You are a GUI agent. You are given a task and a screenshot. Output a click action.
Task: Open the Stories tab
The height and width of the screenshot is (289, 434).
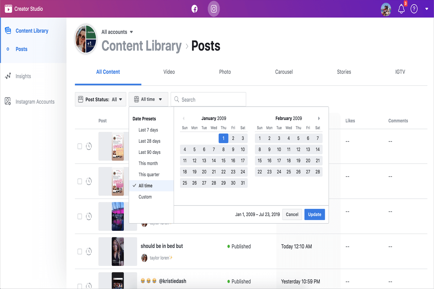344,72
